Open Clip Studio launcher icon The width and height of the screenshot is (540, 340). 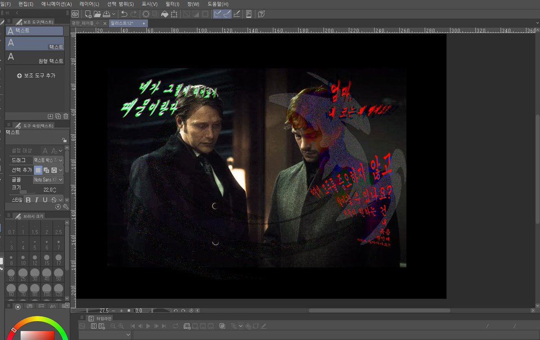(x=75, y=14)
